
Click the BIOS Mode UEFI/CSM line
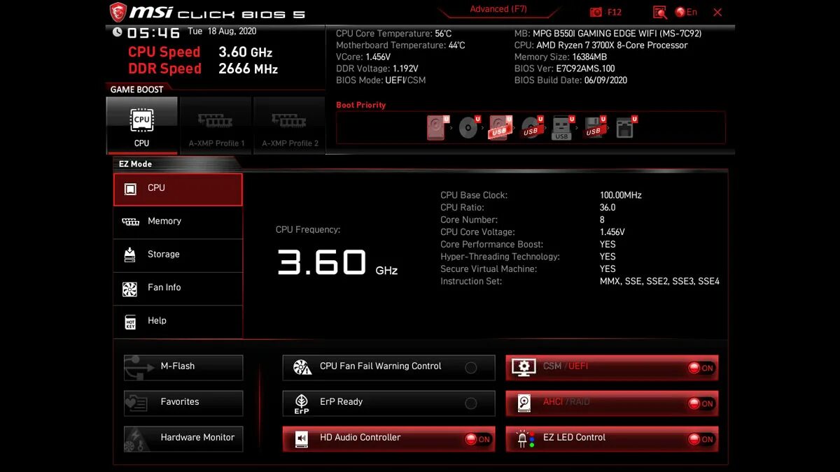pyautogui.click(x=381, y=80)
